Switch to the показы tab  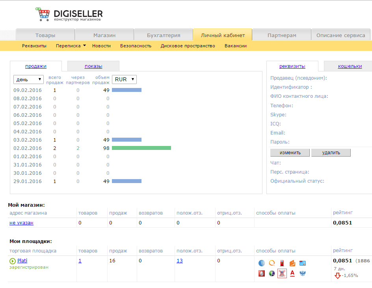[x=93, y=66]
